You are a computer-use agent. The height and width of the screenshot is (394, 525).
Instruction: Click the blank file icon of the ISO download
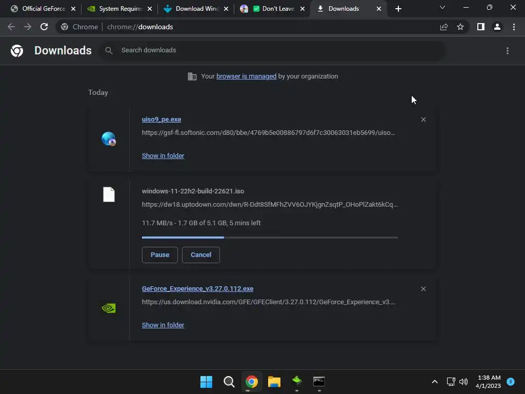click(109, 194)
